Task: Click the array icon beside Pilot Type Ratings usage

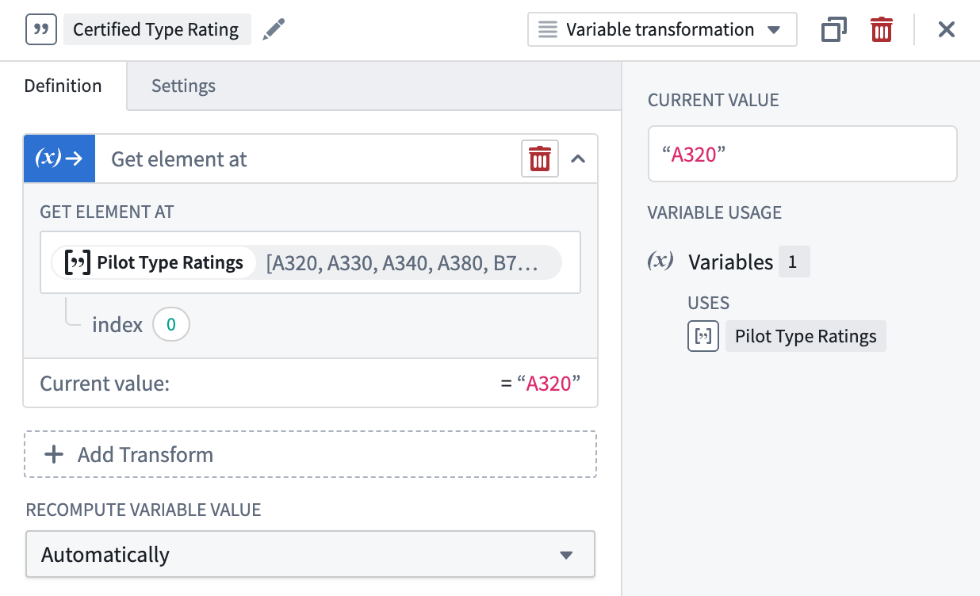Action: click(702, 336)
